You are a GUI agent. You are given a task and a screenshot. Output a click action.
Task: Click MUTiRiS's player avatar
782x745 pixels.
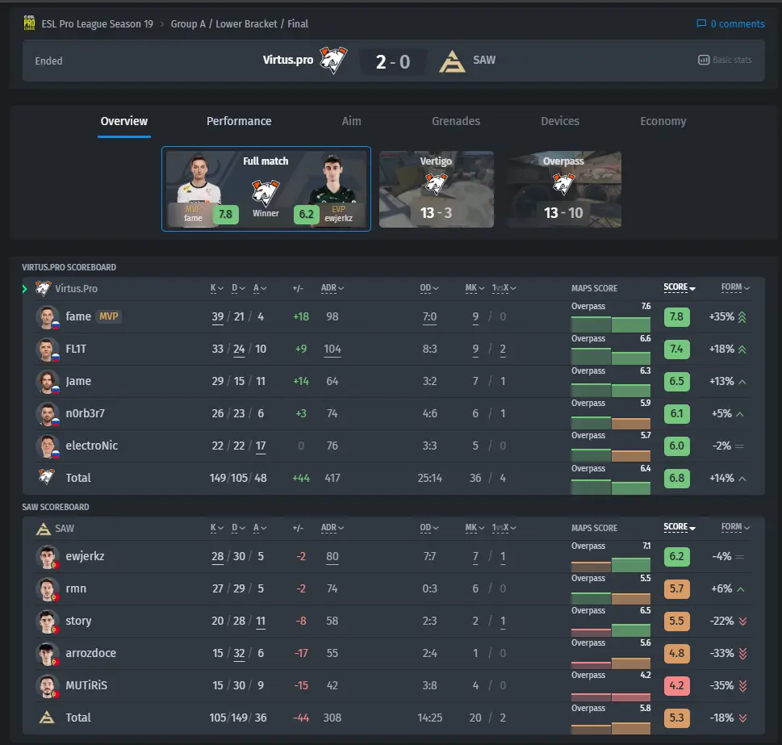pos(48,685)
